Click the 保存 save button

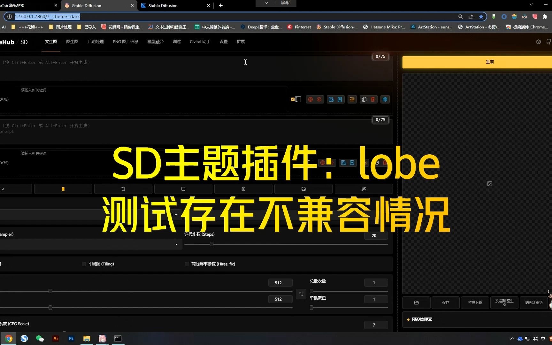[446, 303]
